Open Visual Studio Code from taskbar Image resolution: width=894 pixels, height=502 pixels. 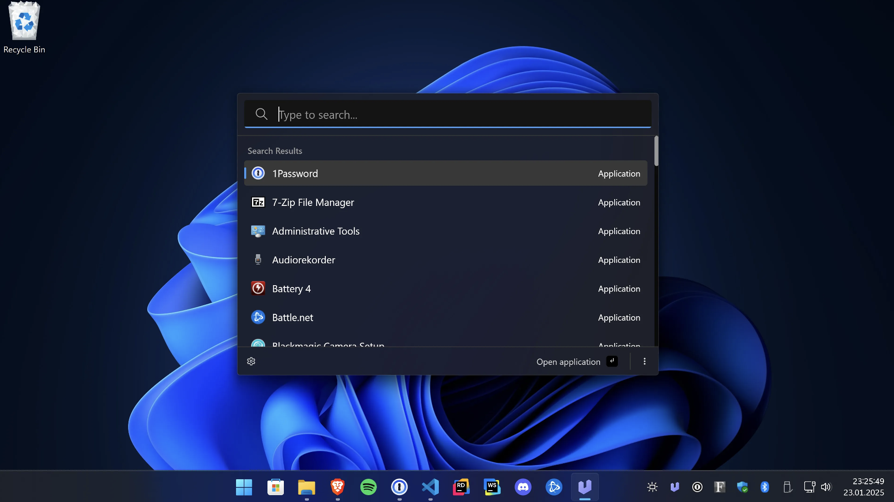430,487
